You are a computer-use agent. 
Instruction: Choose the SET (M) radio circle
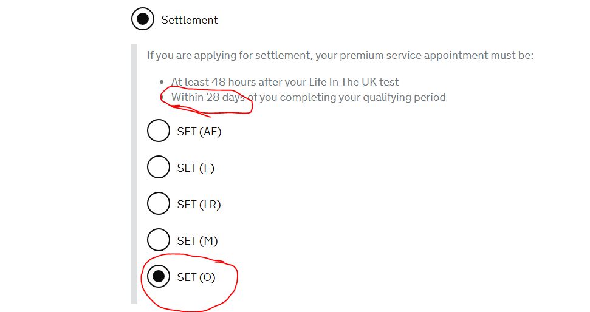(x=159, y=240)
